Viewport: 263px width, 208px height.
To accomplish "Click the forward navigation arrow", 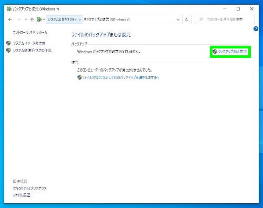I will pyautogui.click(x=18, y=19).
